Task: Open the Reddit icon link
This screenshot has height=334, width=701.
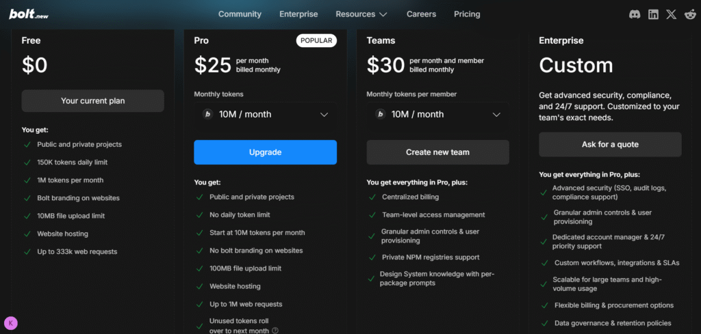Action: (689, 14)
